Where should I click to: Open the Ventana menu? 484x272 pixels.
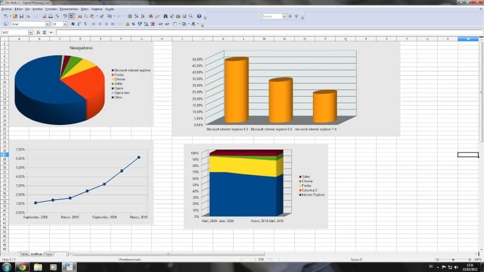[97, 9]
